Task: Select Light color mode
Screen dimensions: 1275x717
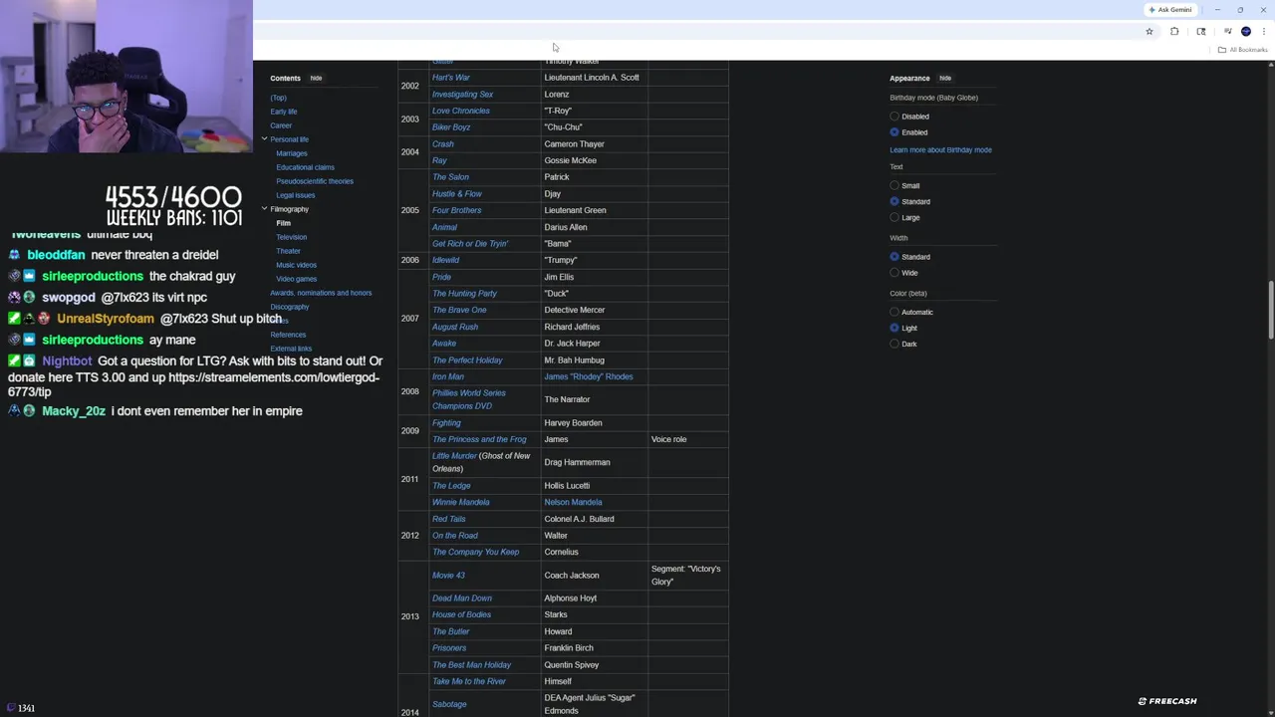Action: 894,329
